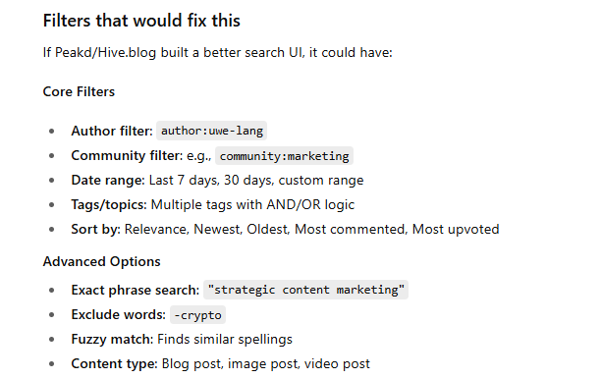602x379 pixels.
Task: Click the 'Finds similar spellings' text
Action: pos(225,339)
